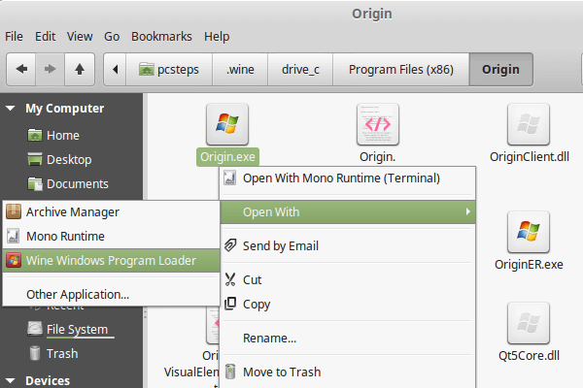Screen dimensions: 583x388
Task: Open Home in the sidebar
Action: (63, 136)
